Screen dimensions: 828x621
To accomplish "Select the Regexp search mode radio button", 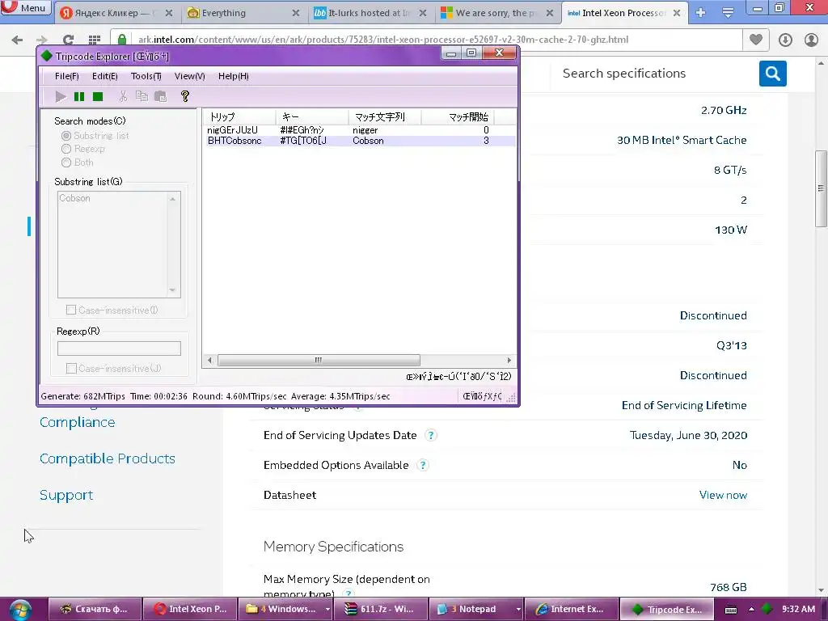I will [66, 149].
